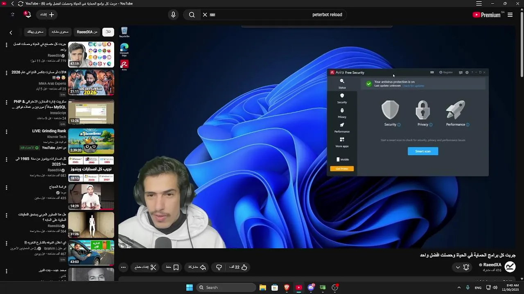Open Avira More apps sidebar item

tap(342, 143)
